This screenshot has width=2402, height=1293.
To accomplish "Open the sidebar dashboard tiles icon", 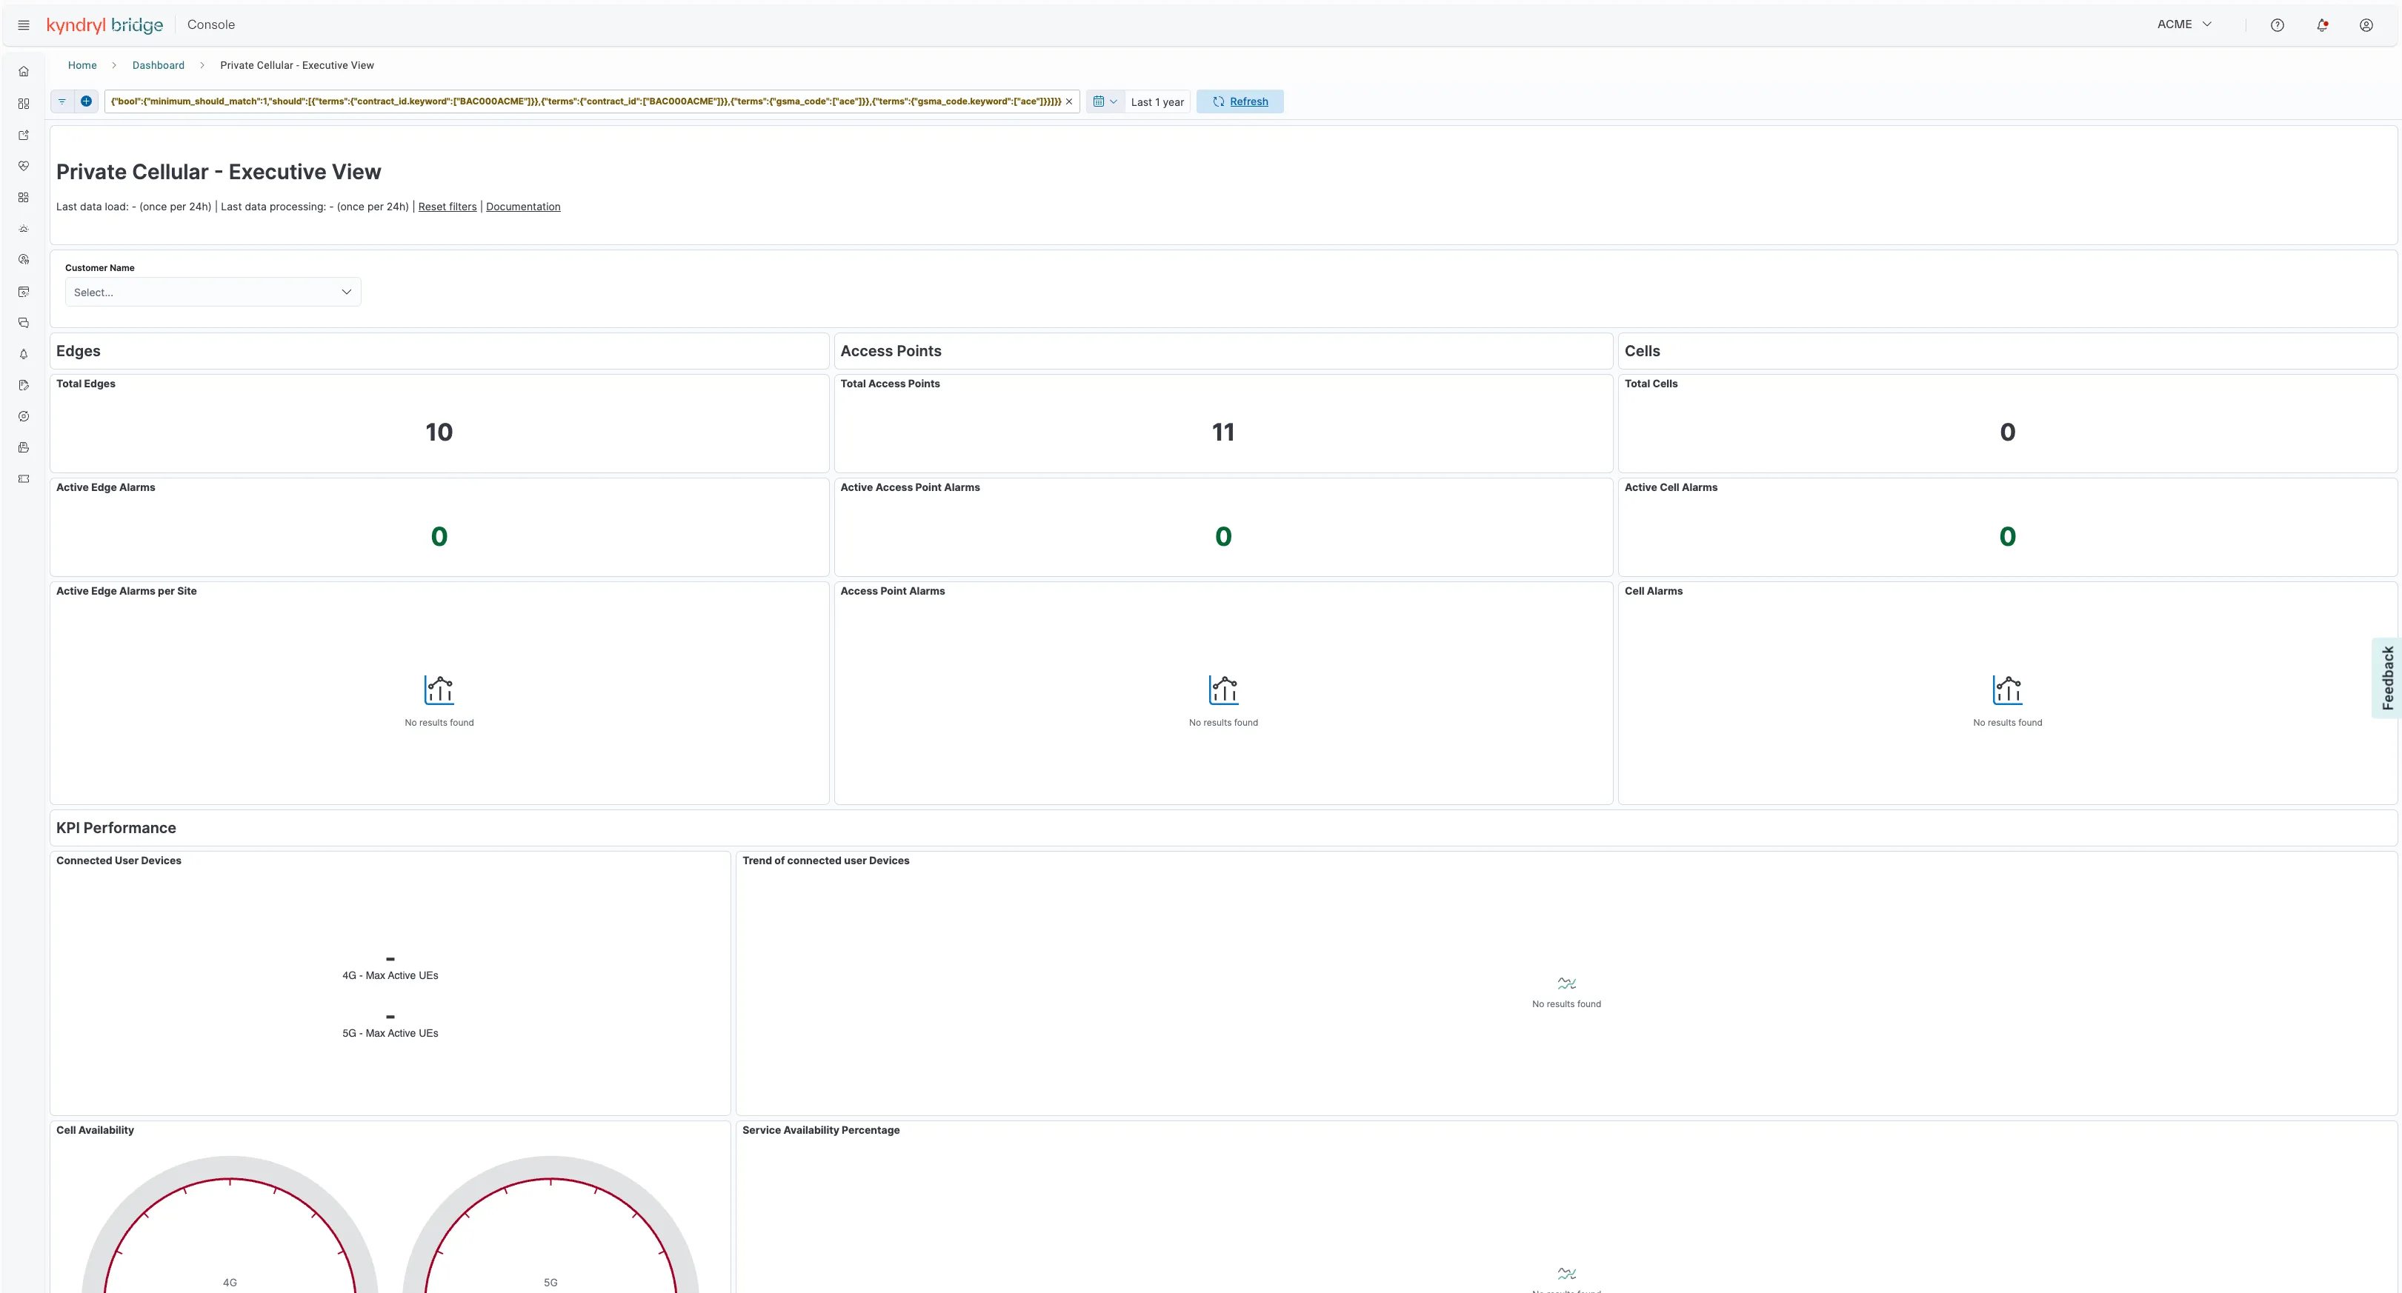I will 23,104.
